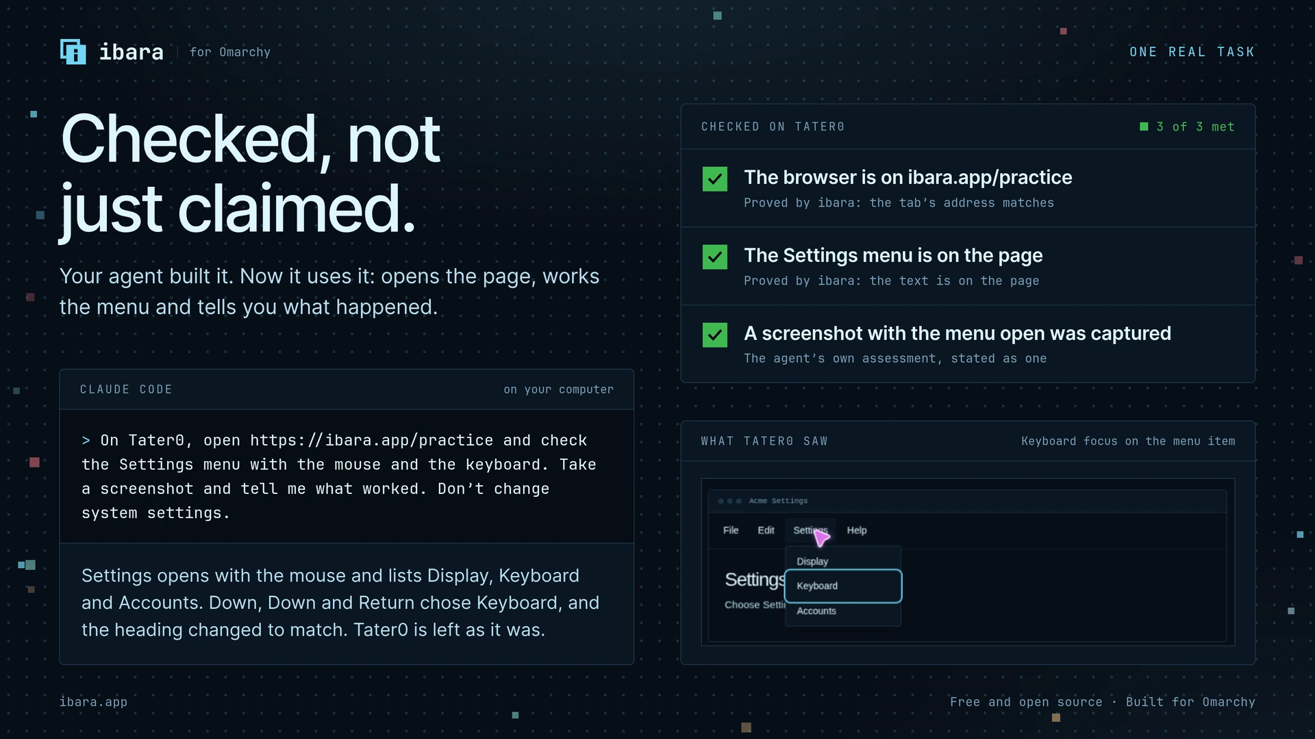Image resolution: width=1315 pixels, height=739 pixels.
Task: Click the 'Settings' heading in the screenshot
Action: (x=755, y=580)
